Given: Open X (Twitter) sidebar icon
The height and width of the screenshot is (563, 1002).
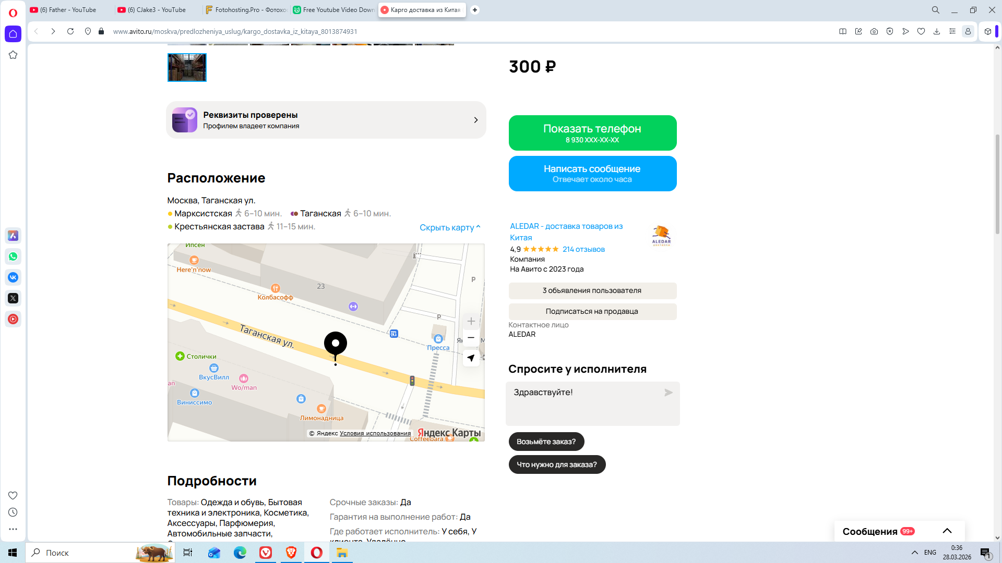Looking at the screenshot, I should pos(13,298).
